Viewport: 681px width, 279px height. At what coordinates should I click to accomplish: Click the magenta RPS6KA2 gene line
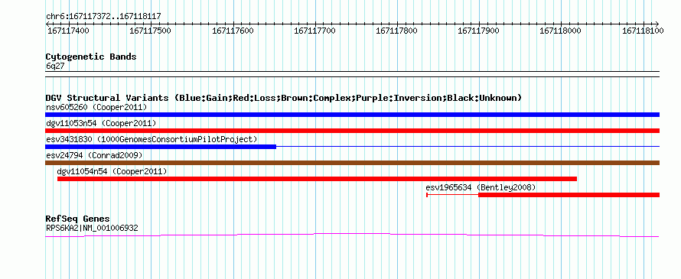coord(352,235)
